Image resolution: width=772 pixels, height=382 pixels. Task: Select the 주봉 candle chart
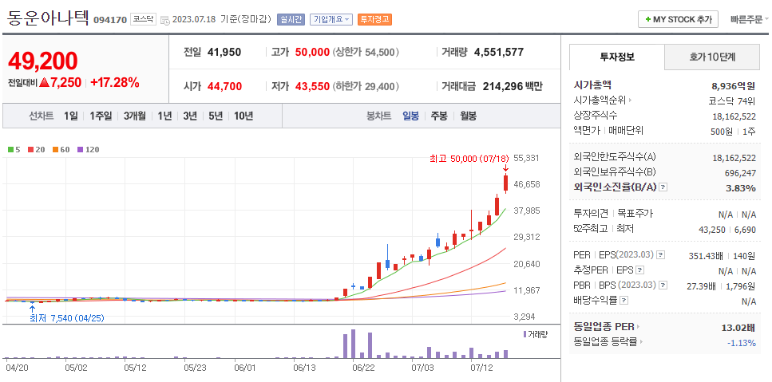point(439,116)
